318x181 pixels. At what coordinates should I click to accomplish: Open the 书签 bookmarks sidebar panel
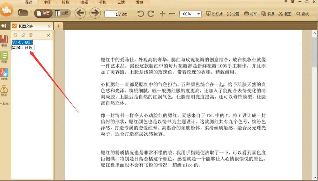click(x=4, y=41)
